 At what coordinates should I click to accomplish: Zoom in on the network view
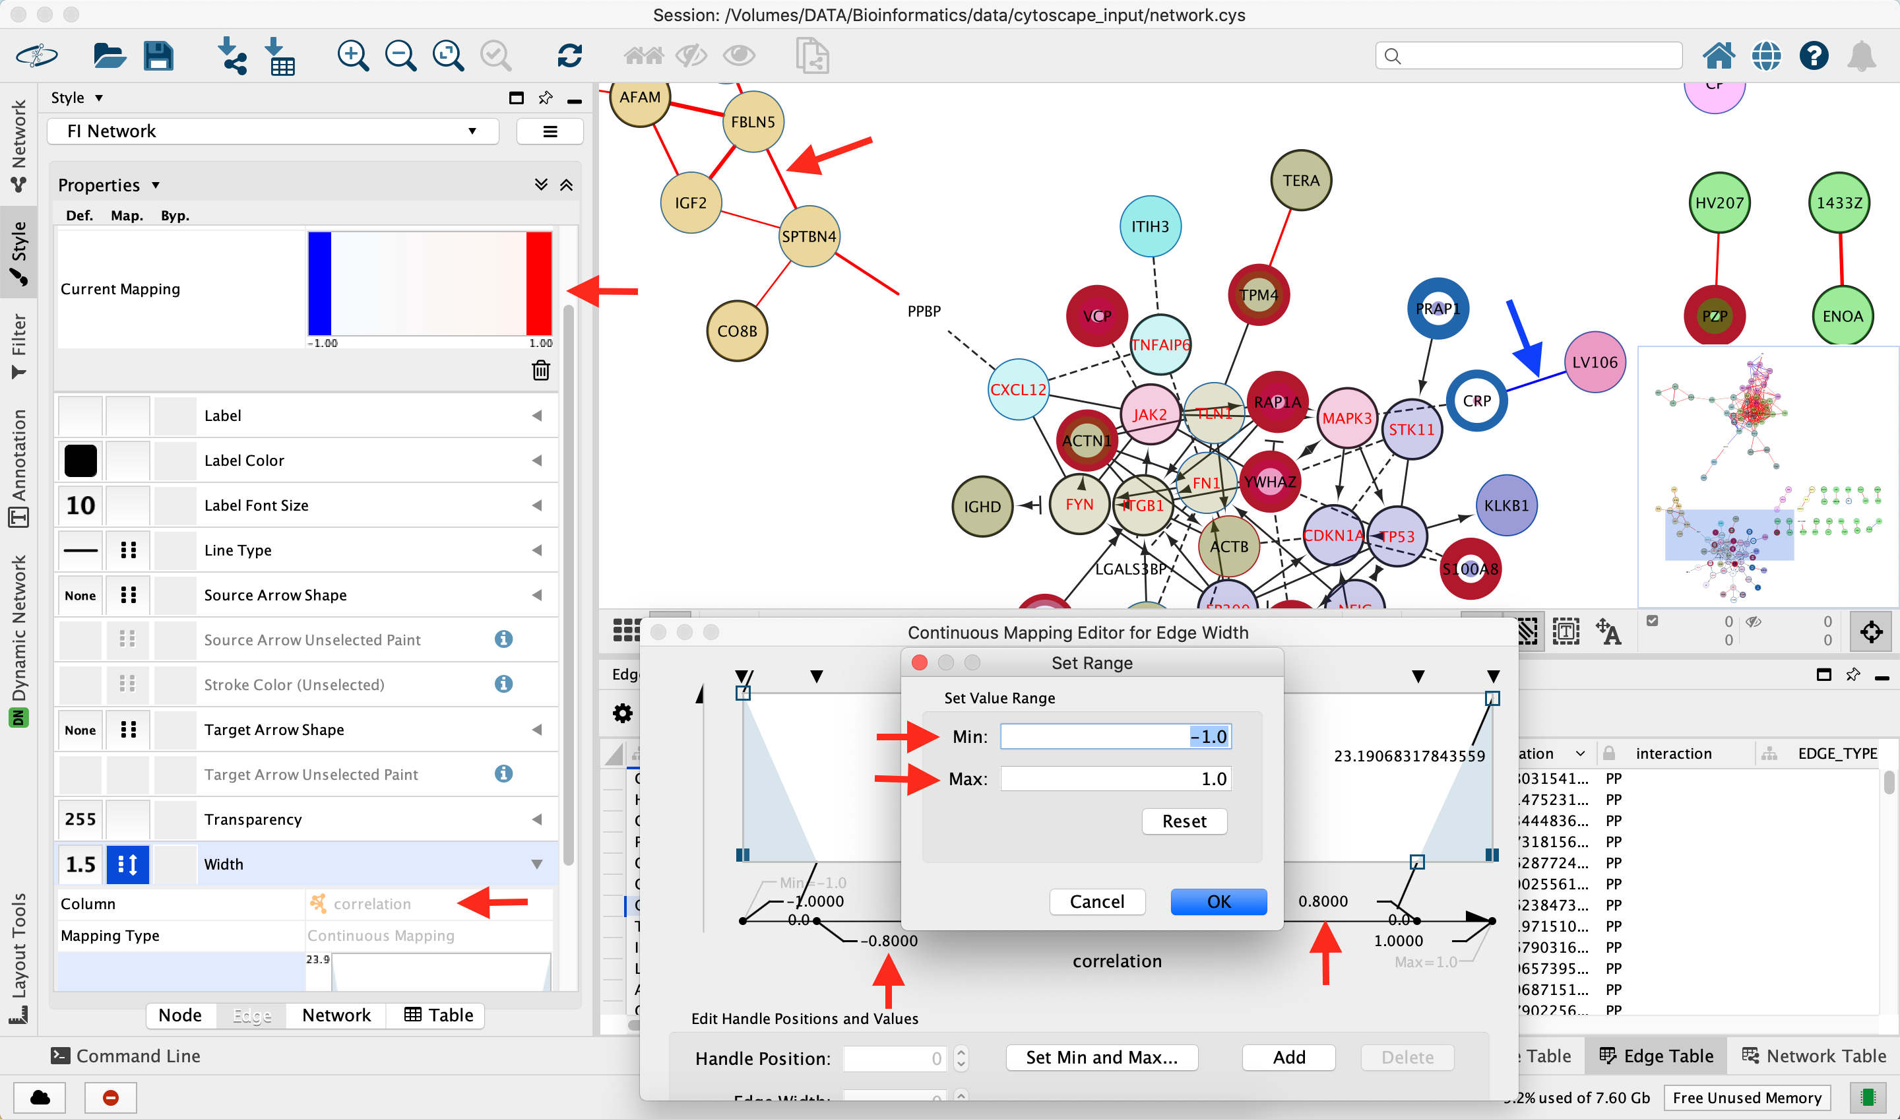[353, 56]
